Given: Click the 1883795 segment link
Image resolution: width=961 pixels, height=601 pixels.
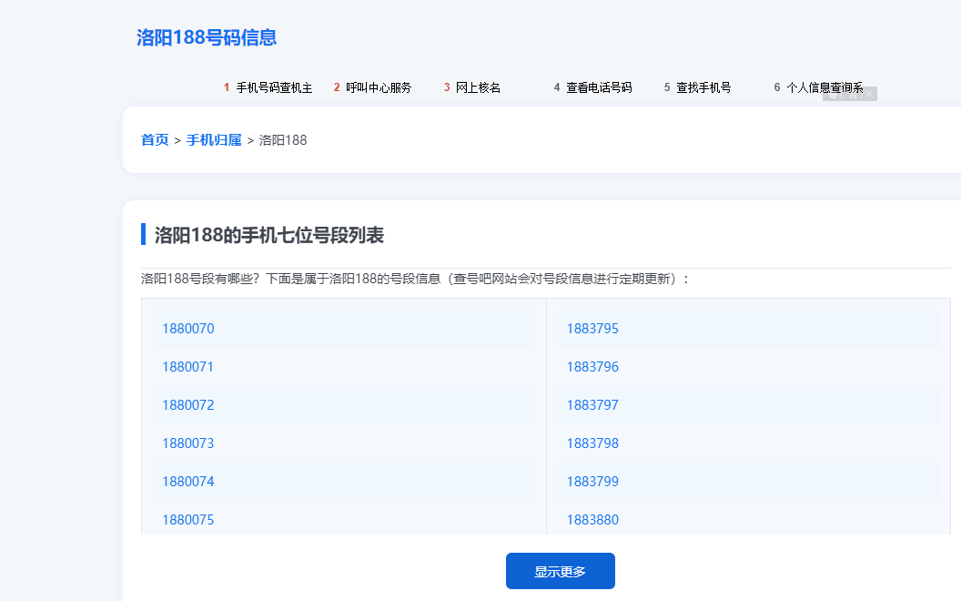Looking at the screenshot, I should coord(592,328).
